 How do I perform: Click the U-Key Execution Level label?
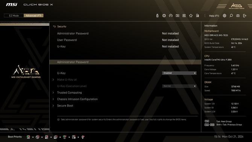[72, 86]
